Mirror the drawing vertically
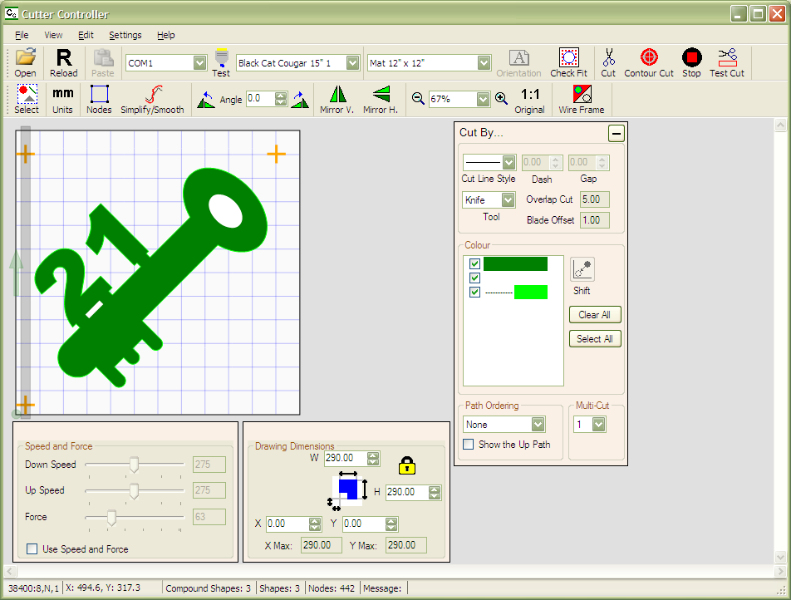The height and width of the screenshot is (600, 791). pyautogui.click(x=337, y=100)
